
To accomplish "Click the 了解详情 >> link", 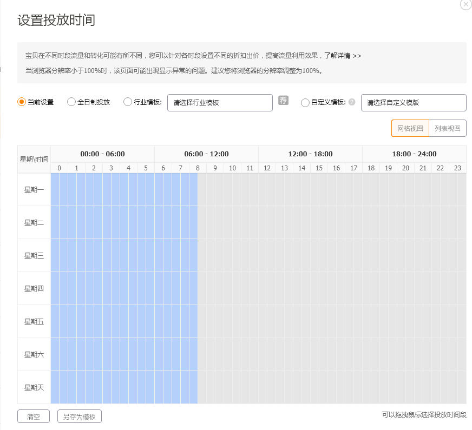I will click(x=343, y=56).
